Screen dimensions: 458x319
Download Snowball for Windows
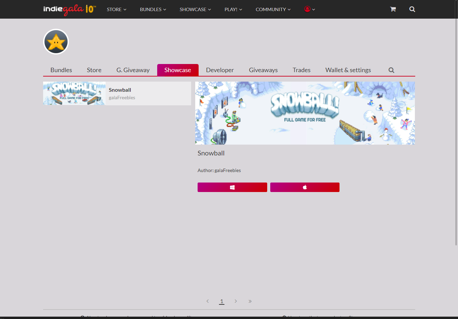(x=232, y=187)
